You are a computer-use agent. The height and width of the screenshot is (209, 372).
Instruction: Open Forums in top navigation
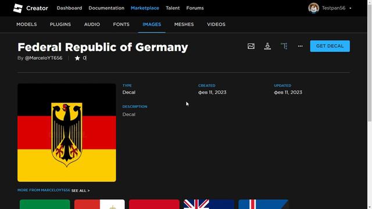(195, 8)
